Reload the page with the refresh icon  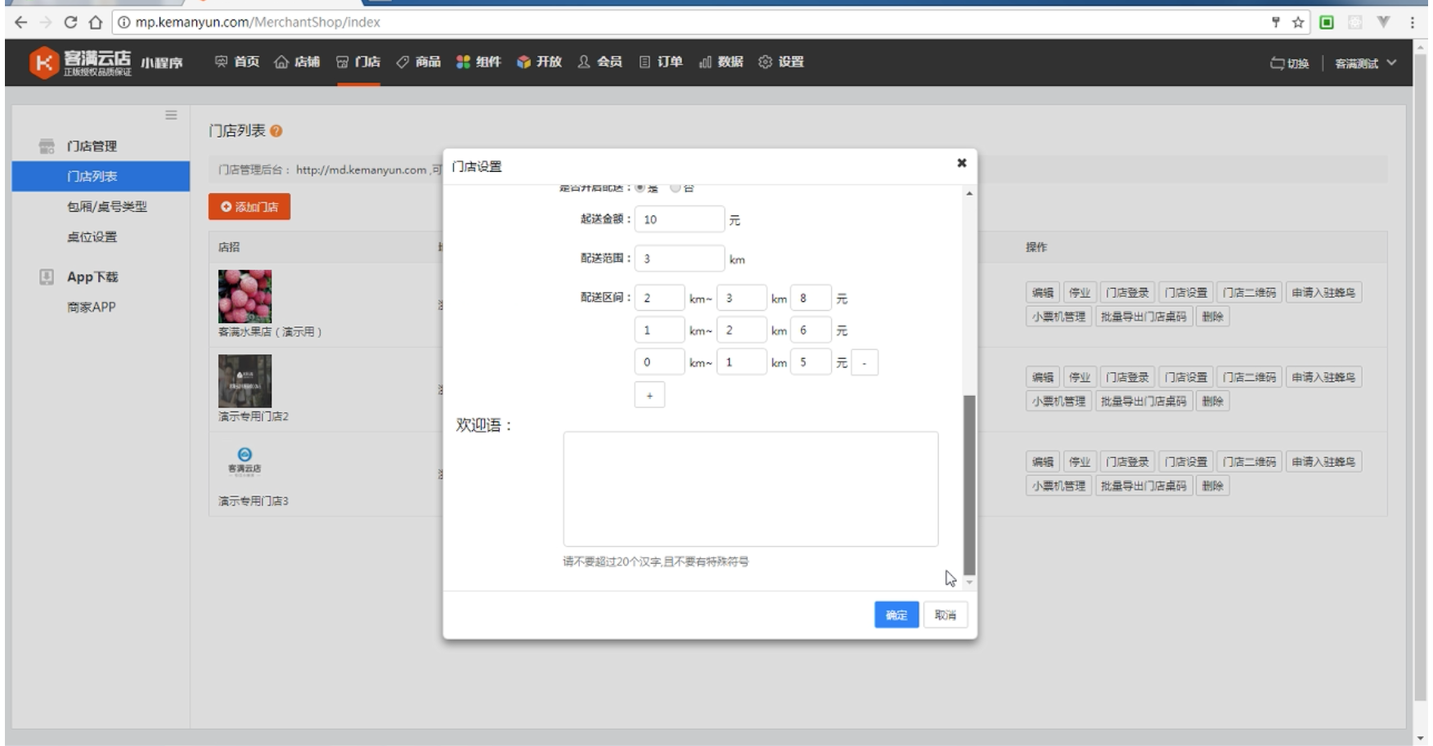tap(70, 22)
